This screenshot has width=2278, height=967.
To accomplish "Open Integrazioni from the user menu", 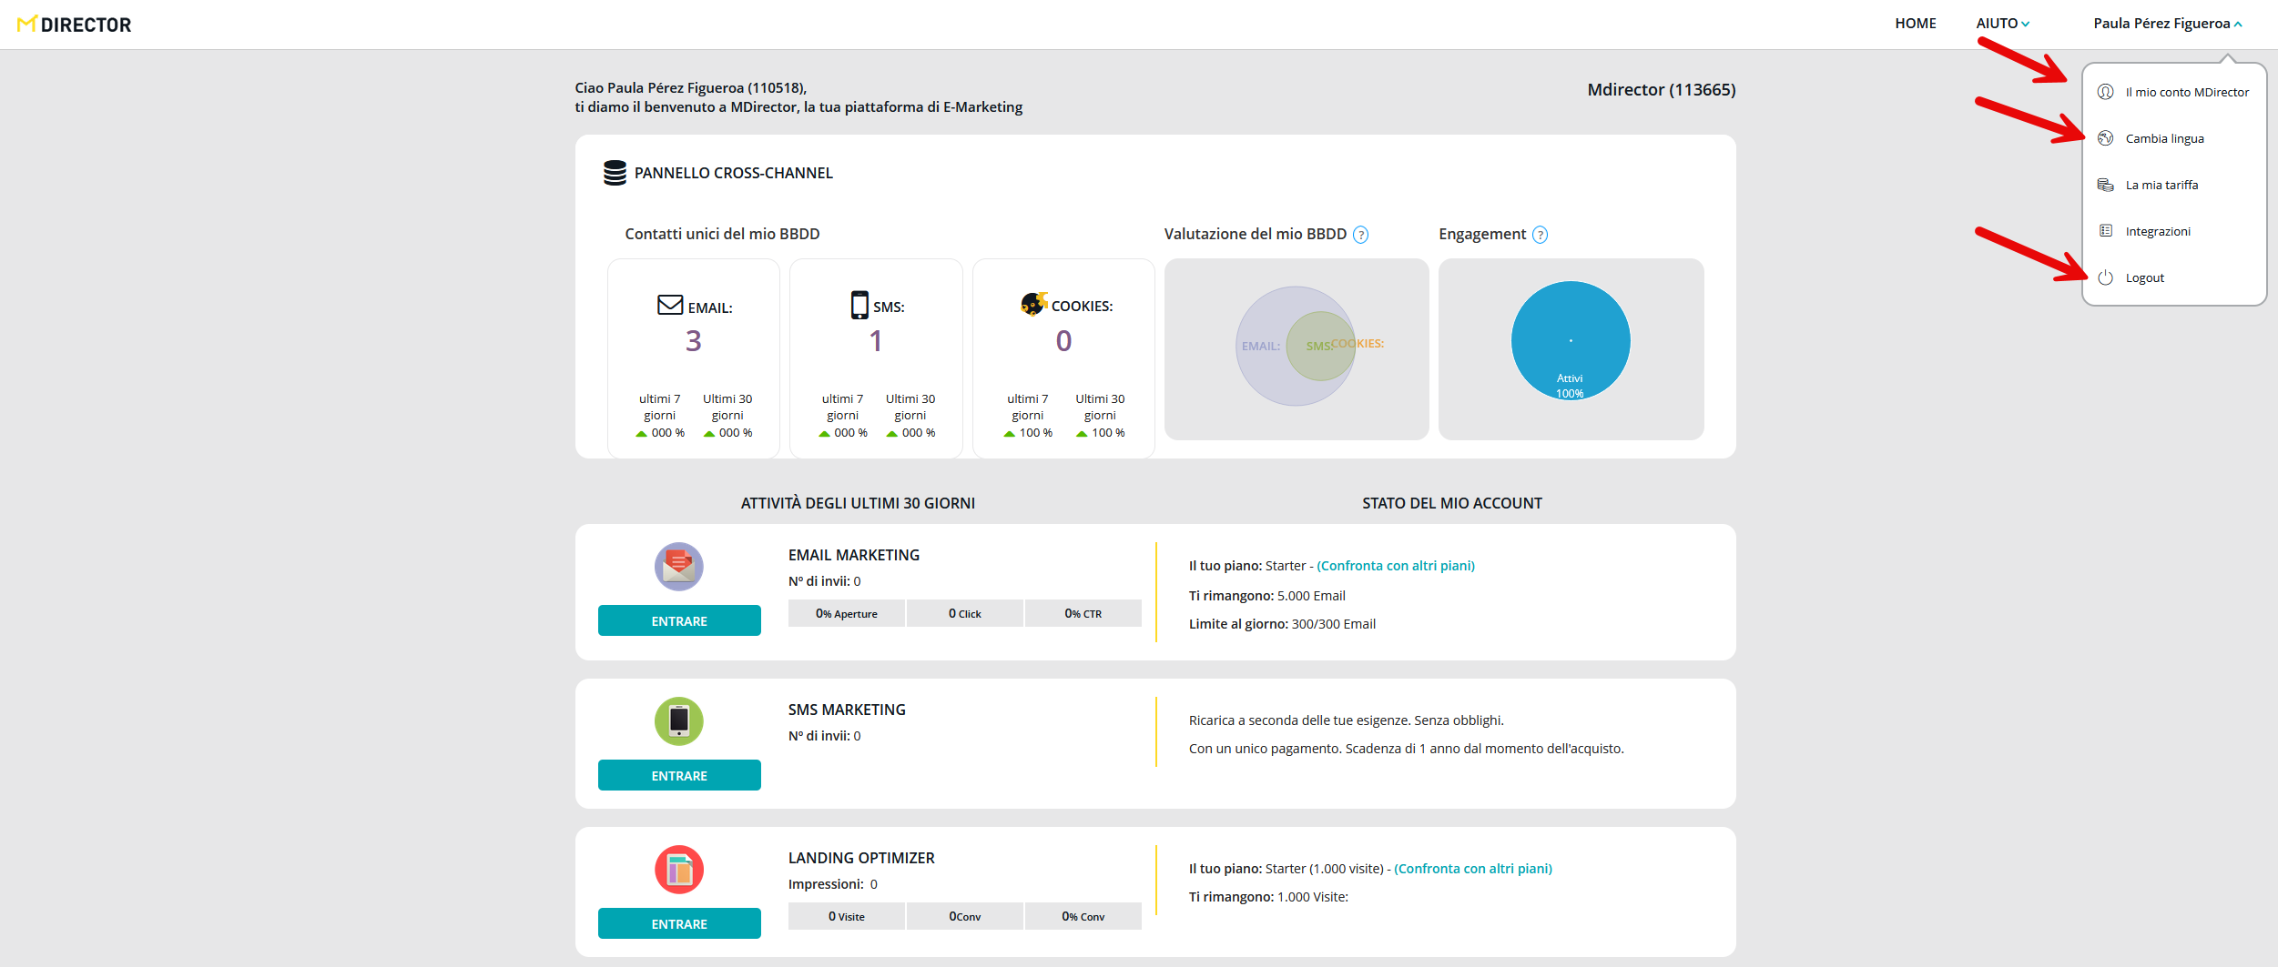I will [x=2157, y=231].
